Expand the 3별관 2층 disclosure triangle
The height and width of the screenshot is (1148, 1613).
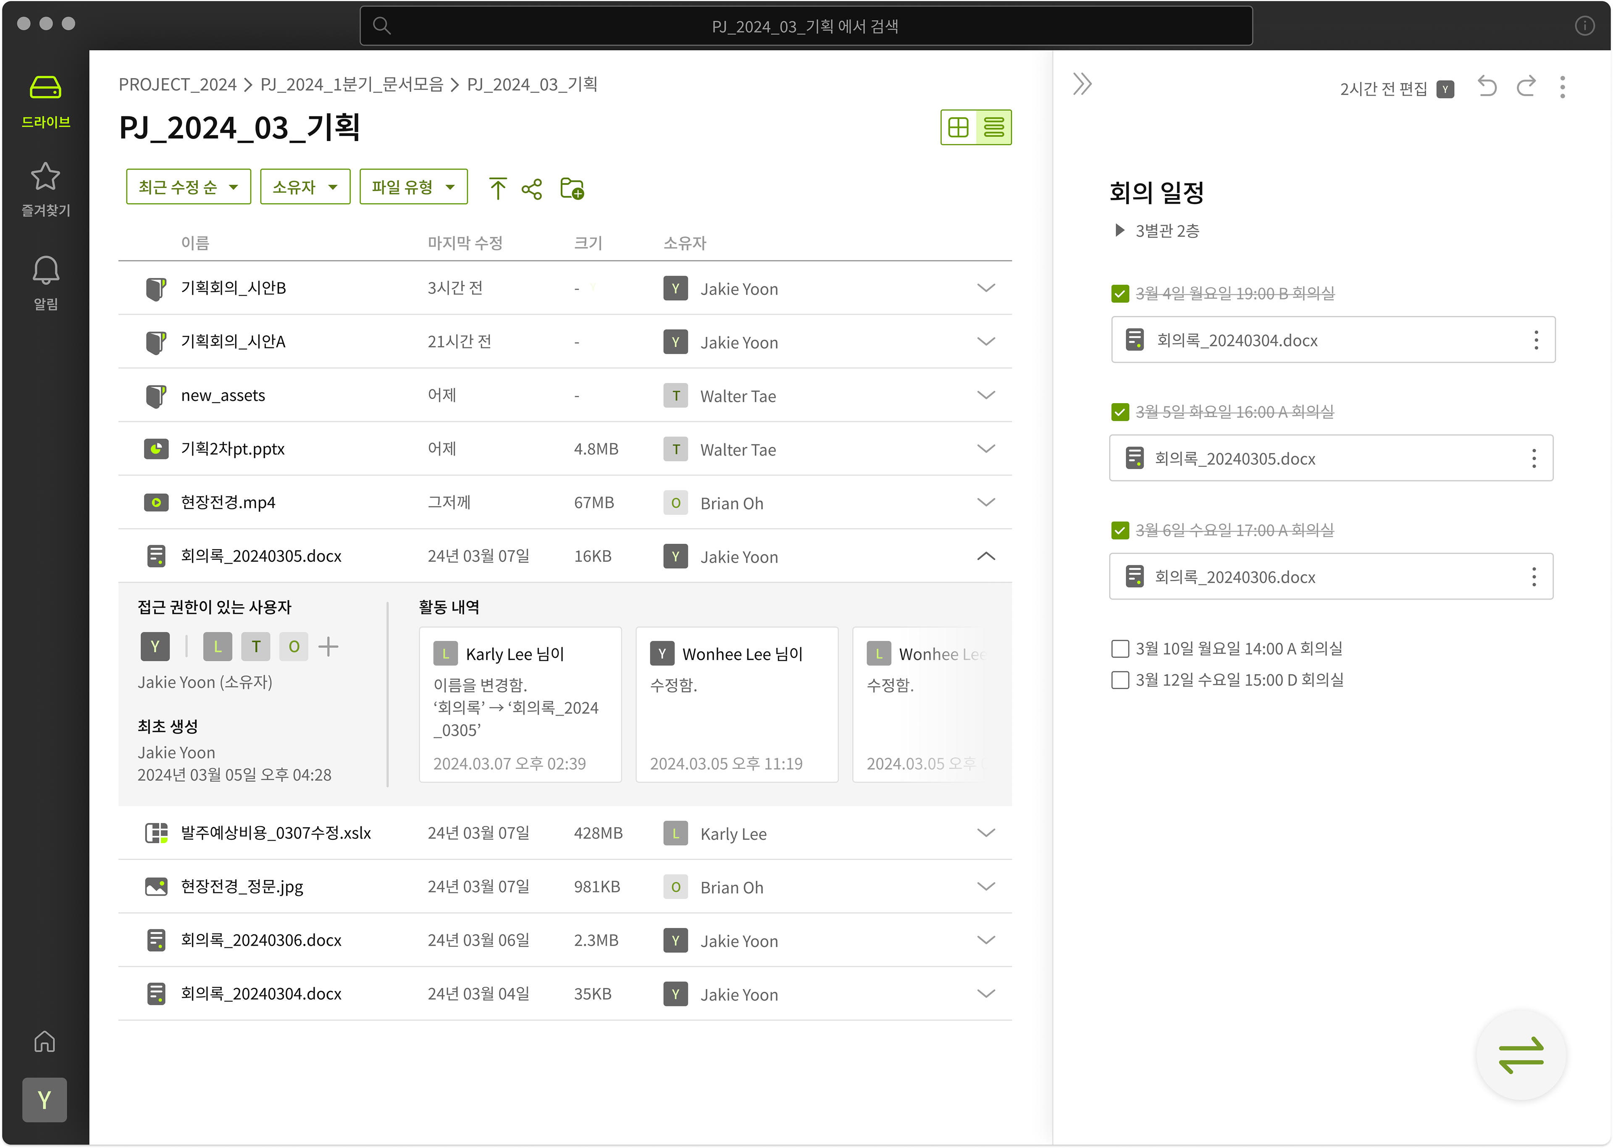coord(1119,231)
